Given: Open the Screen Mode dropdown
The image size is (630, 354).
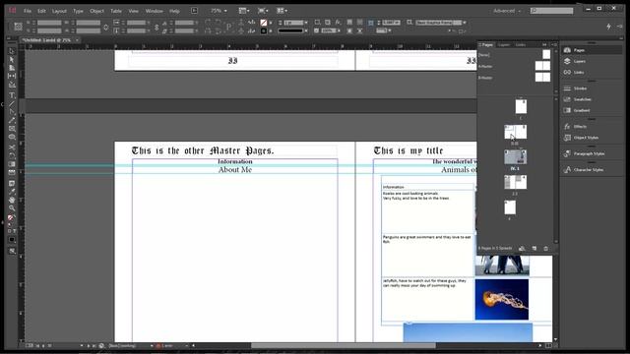Looking at the screenshot, I should 263,11.
